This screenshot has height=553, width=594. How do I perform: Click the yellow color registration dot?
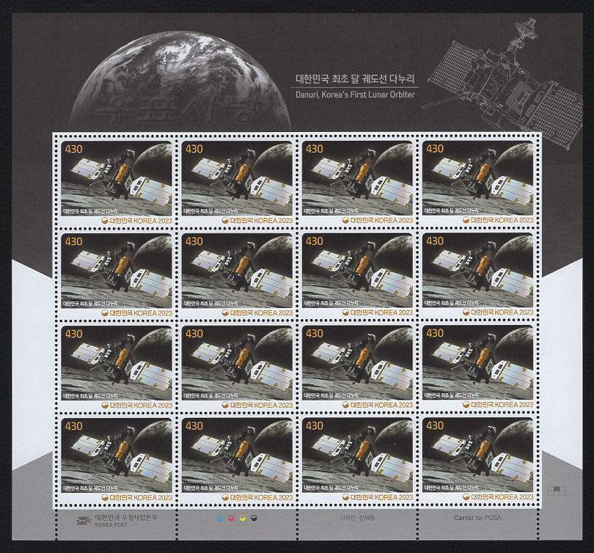[x=243, y=518]
